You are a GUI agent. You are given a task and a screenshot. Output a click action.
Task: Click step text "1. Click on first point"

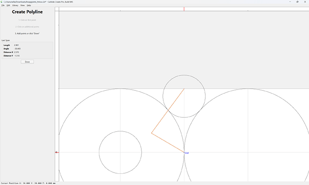[x=27, y=20]
